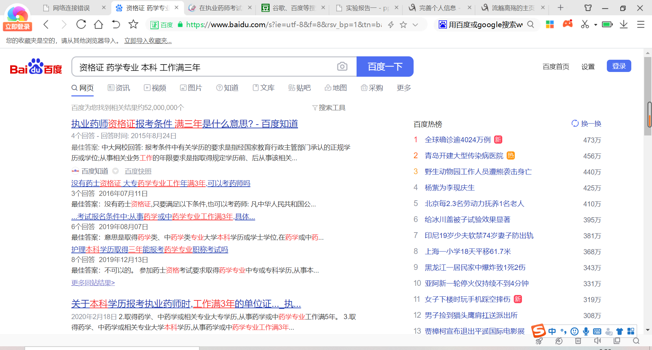Open the Sogou soft keyboard icon
The width and height of the screenshot is (652, 350).
tap(597, 331)
